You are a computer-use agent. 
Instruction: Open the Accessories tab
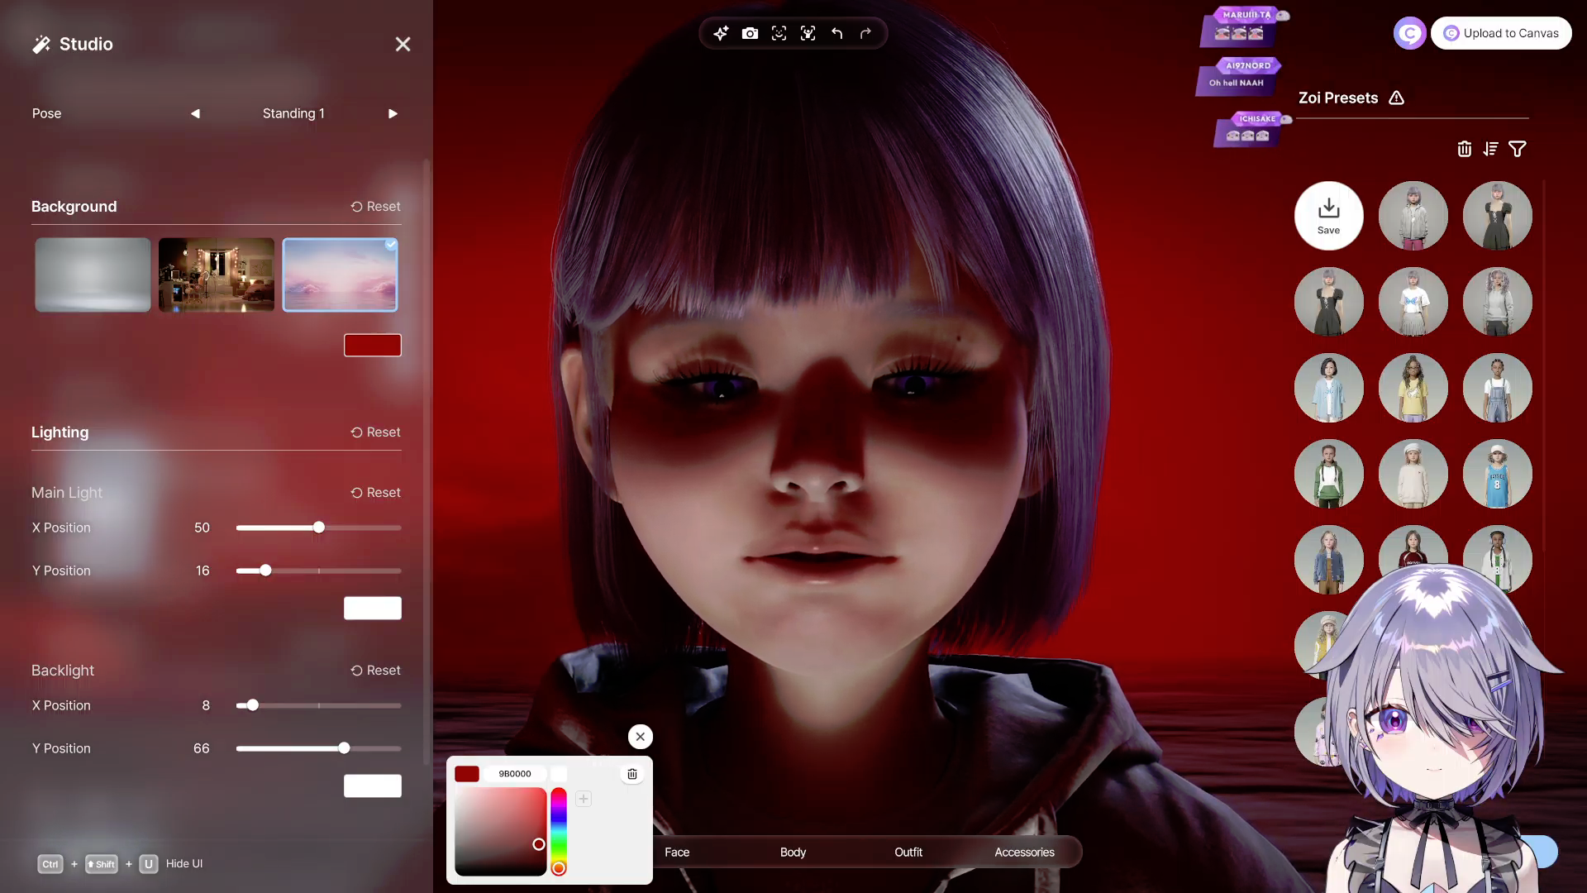1024,852
